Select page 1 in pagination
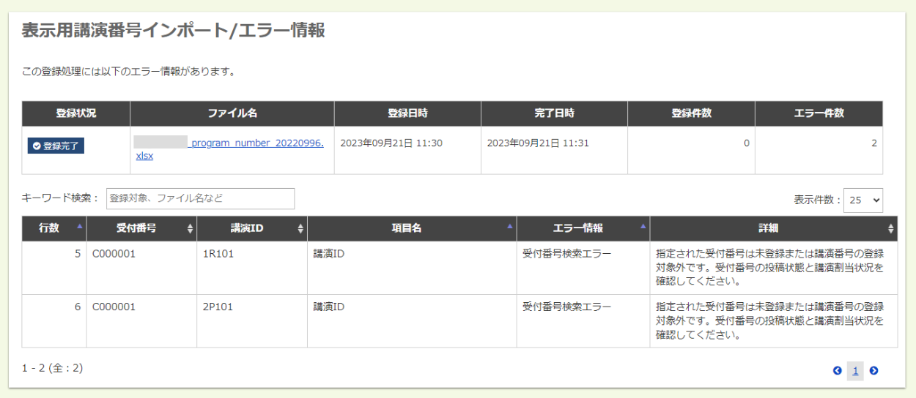Viewport: 916px width, 398px height. 855,371
